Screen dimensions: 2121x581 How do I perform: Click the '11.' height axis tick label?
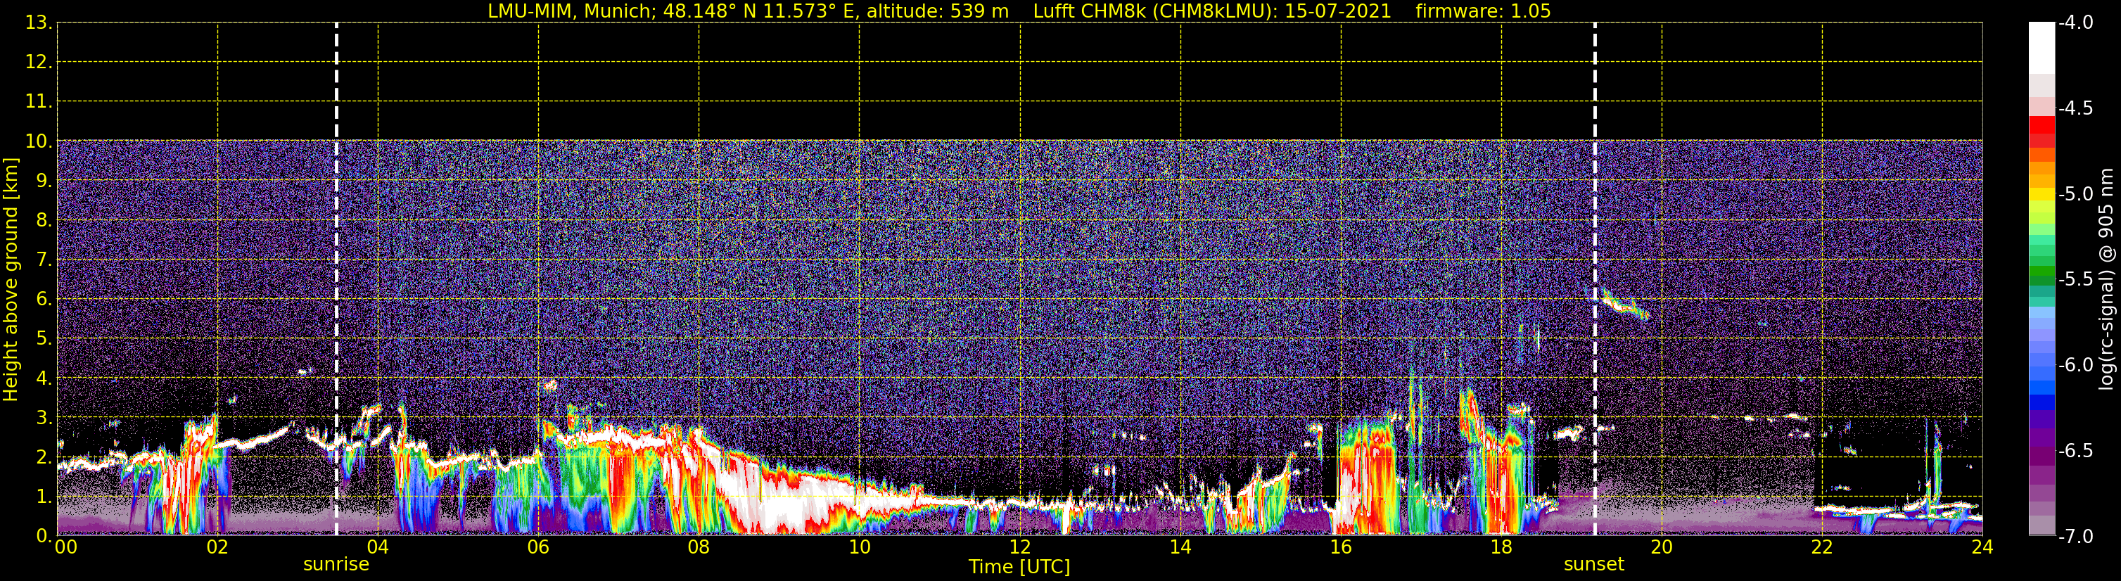coord(39,102)
